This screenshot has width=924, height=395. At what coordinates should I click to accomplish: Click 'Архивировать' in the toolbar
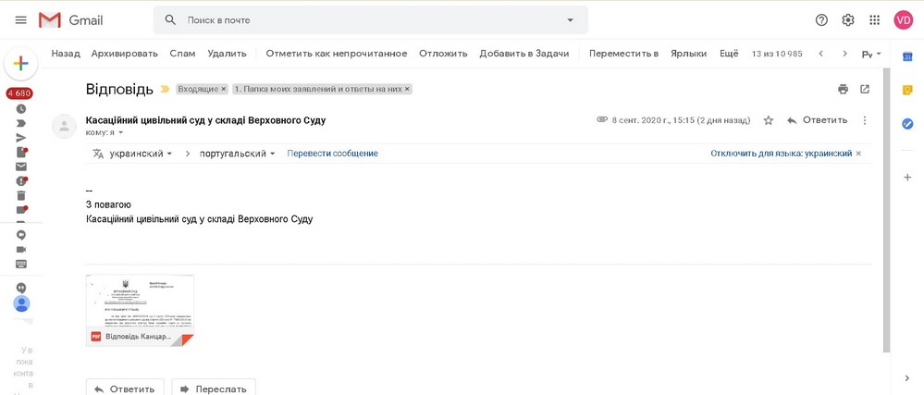click(x=124, y=54)
